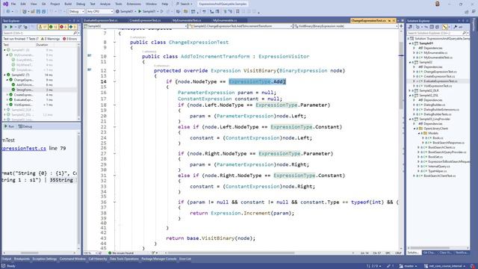Click the Solution Explorer home/switch views icon
The height and width of the screenshot is (269, 478).
410,27
